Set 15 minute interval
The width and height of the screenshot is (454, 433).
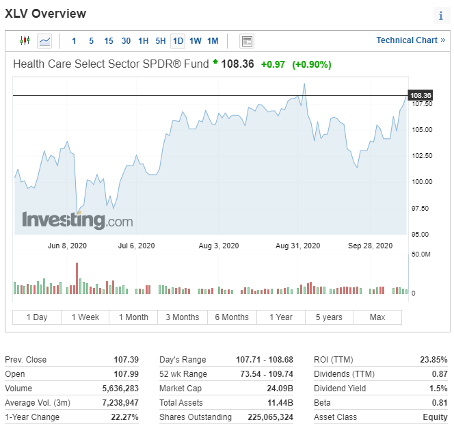(x=109, y=41)
